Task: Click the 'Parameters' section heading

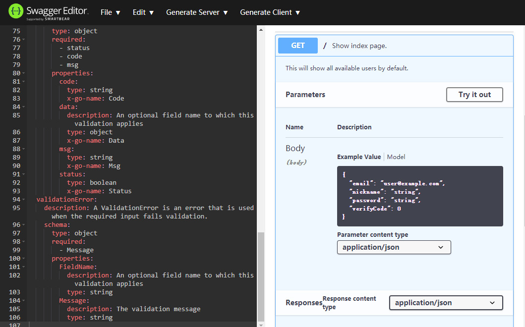Action: click(305, 95)
